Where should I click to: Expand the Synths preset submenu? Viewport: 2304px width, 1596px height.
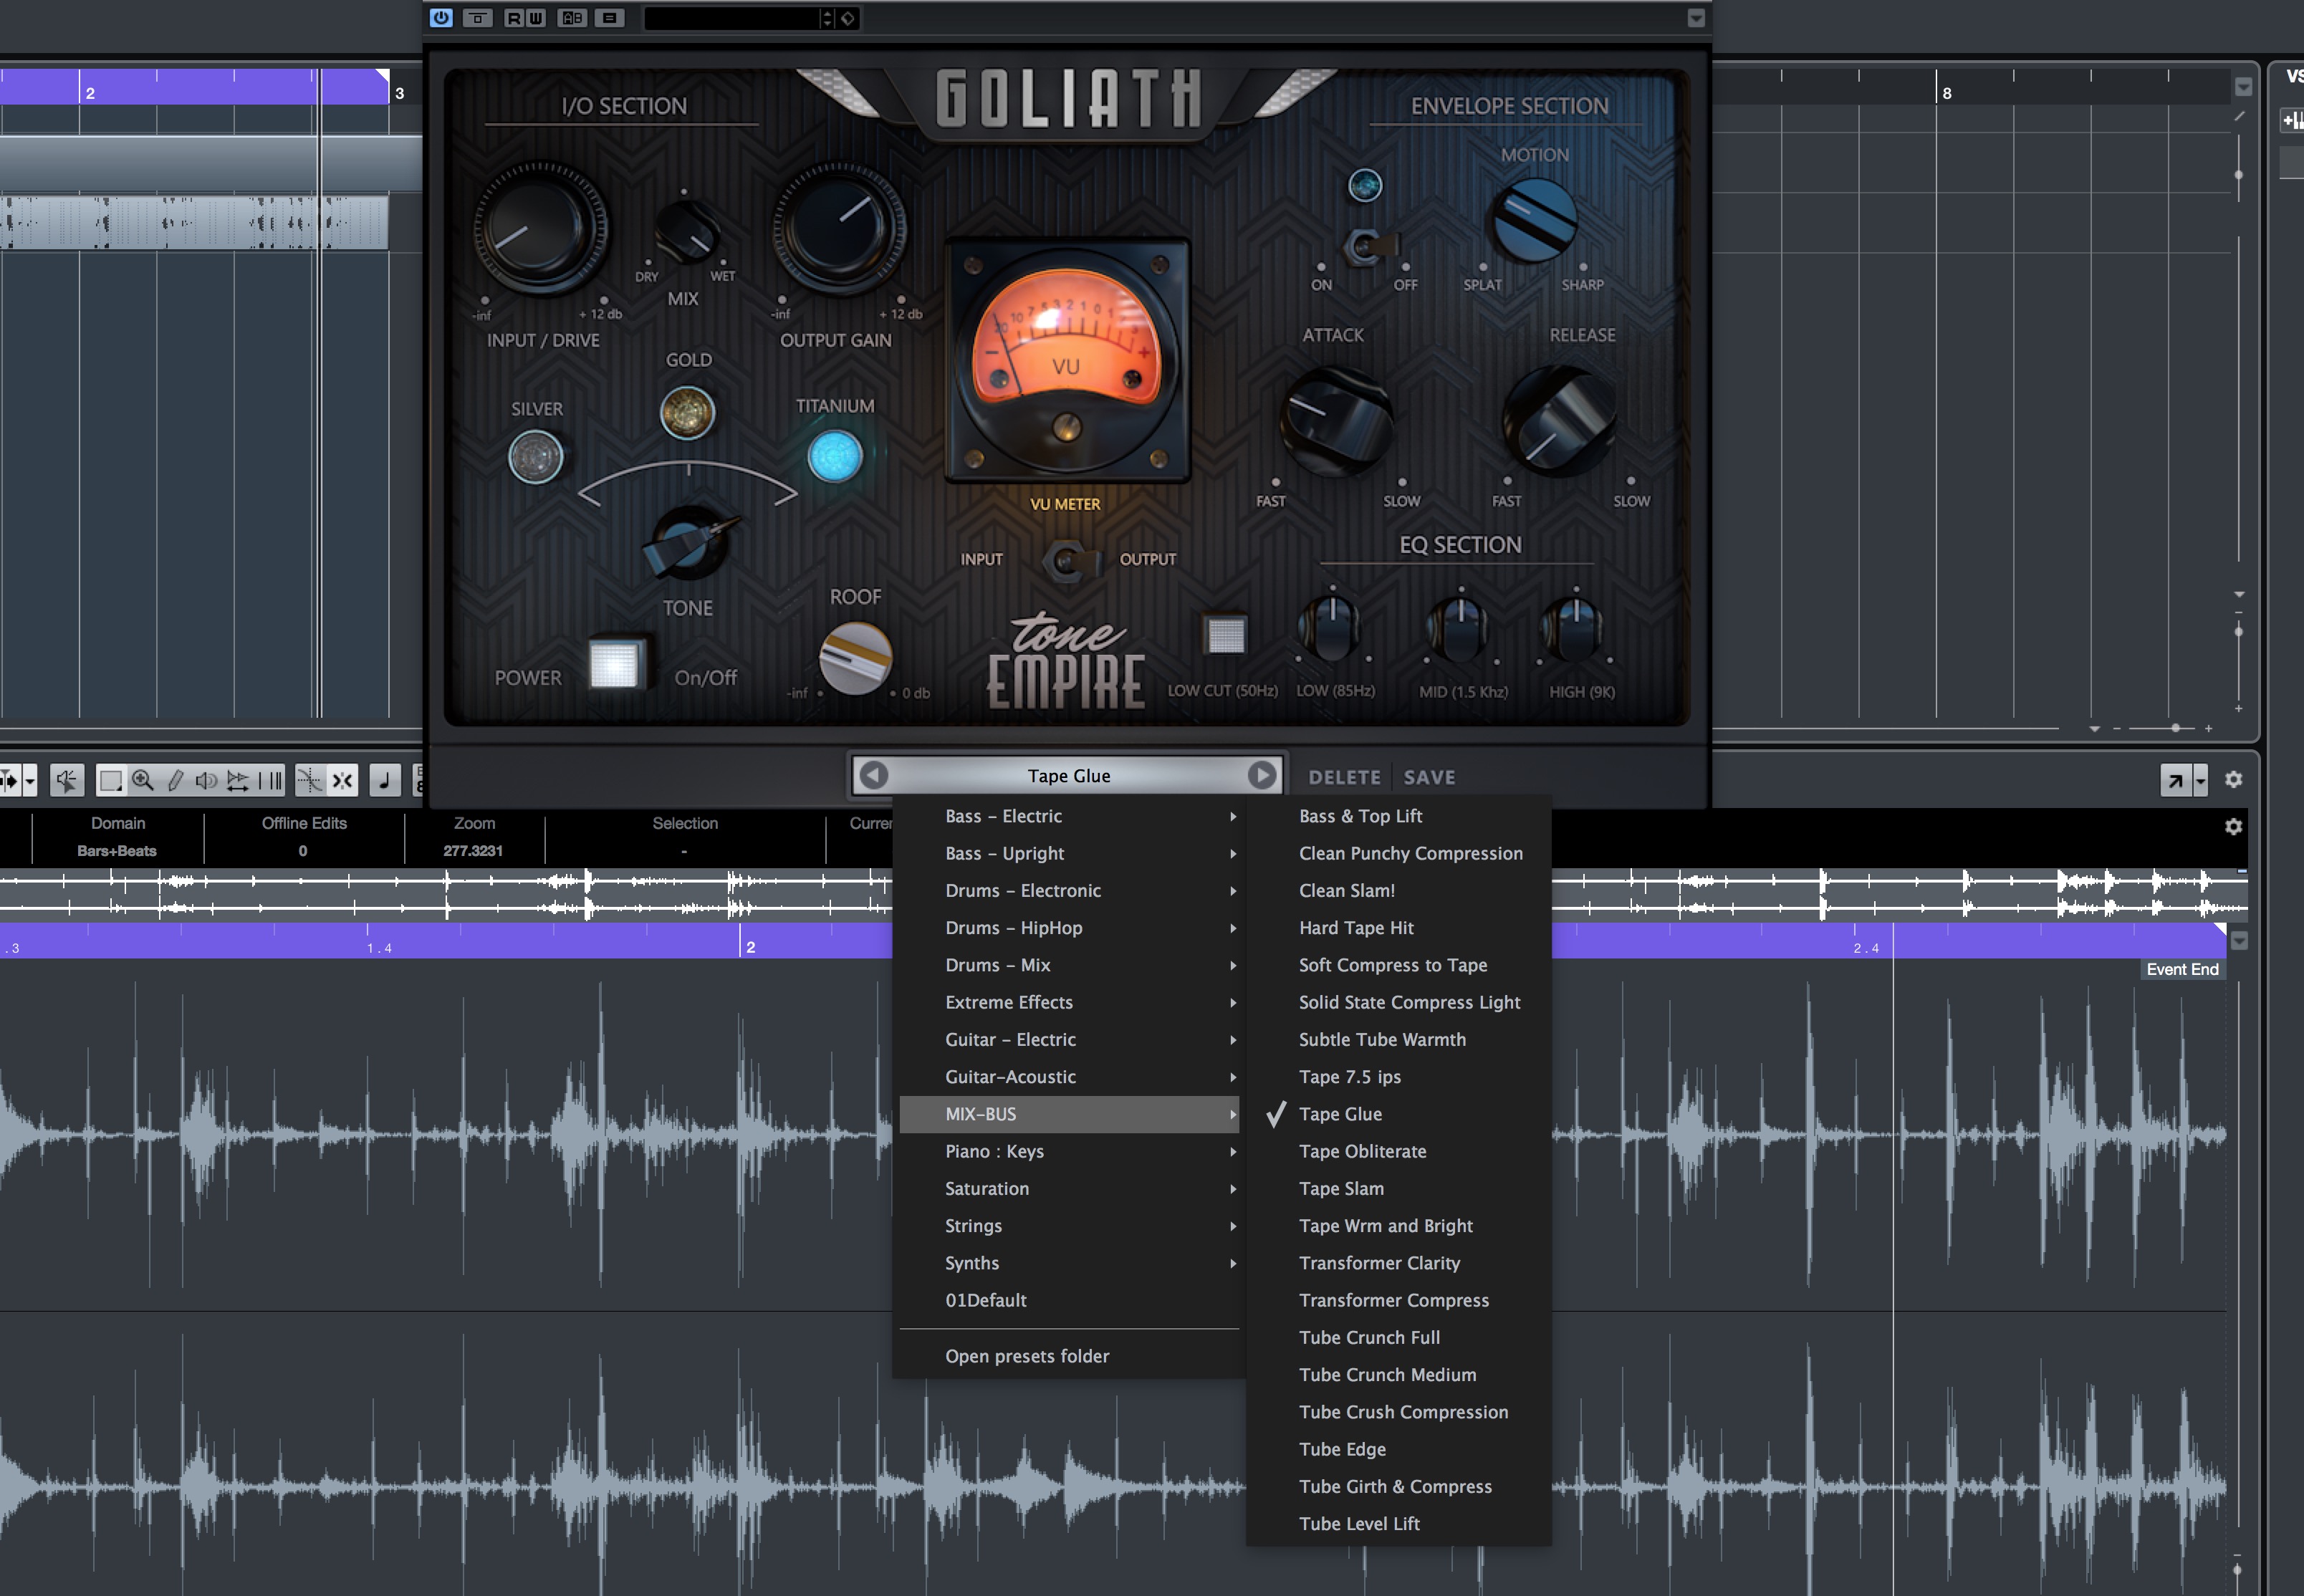point(1069,1263)
